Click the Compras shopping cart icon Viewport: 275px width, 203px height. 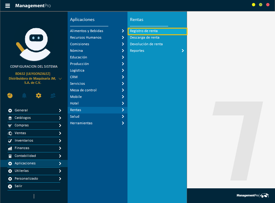pos(10,126)
